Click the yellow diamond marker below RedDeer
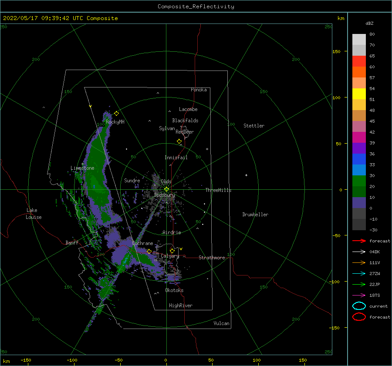392x366 pixels. pyautogui.click(x=179, y=141)
